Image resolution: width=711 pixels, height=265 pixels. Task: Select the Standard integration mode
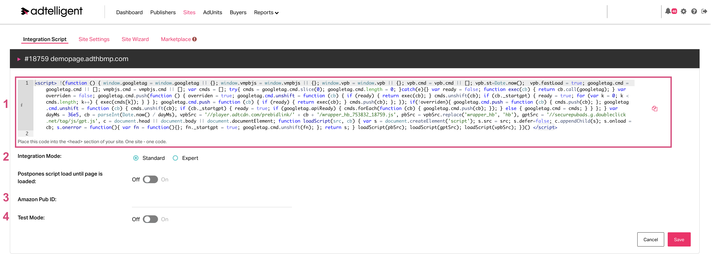[x=136, y=158]
